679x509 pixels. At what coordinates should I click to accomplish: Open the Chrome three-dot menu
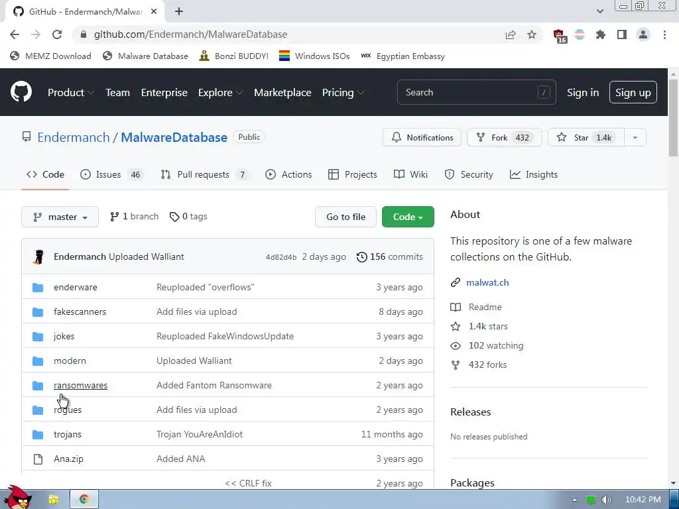pos(664,34)
